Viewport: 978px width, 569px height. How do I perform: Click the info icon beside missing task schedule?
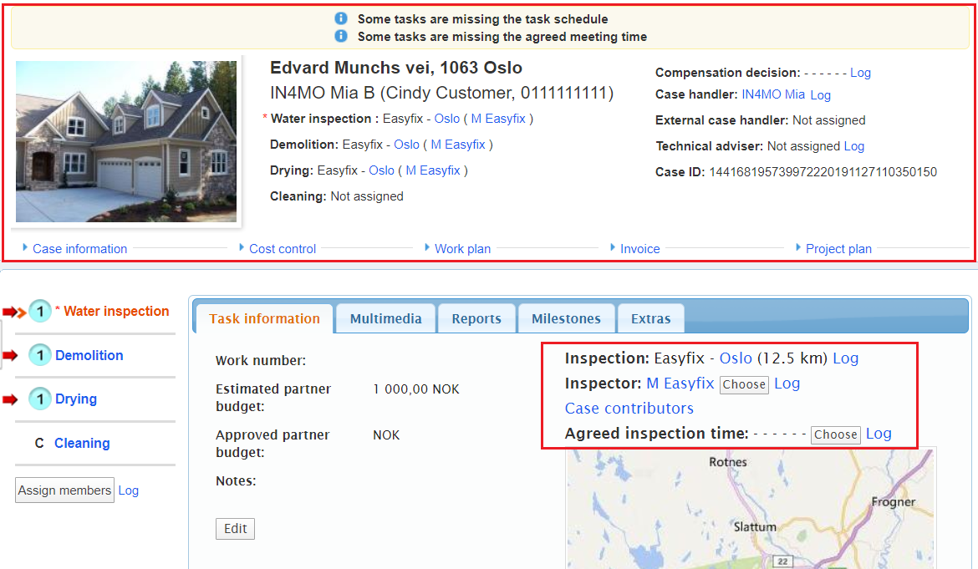[341, 18]
